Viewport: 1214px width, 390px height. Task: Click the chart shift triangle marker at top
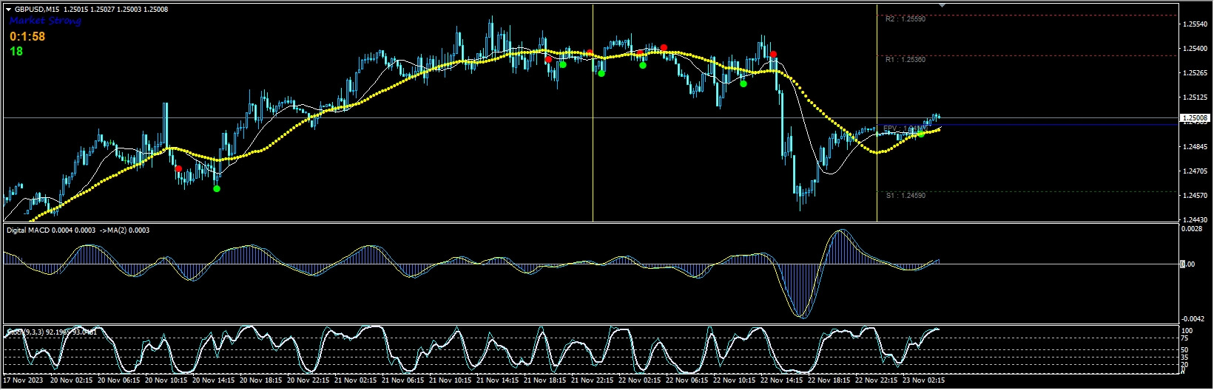(942, 5)
